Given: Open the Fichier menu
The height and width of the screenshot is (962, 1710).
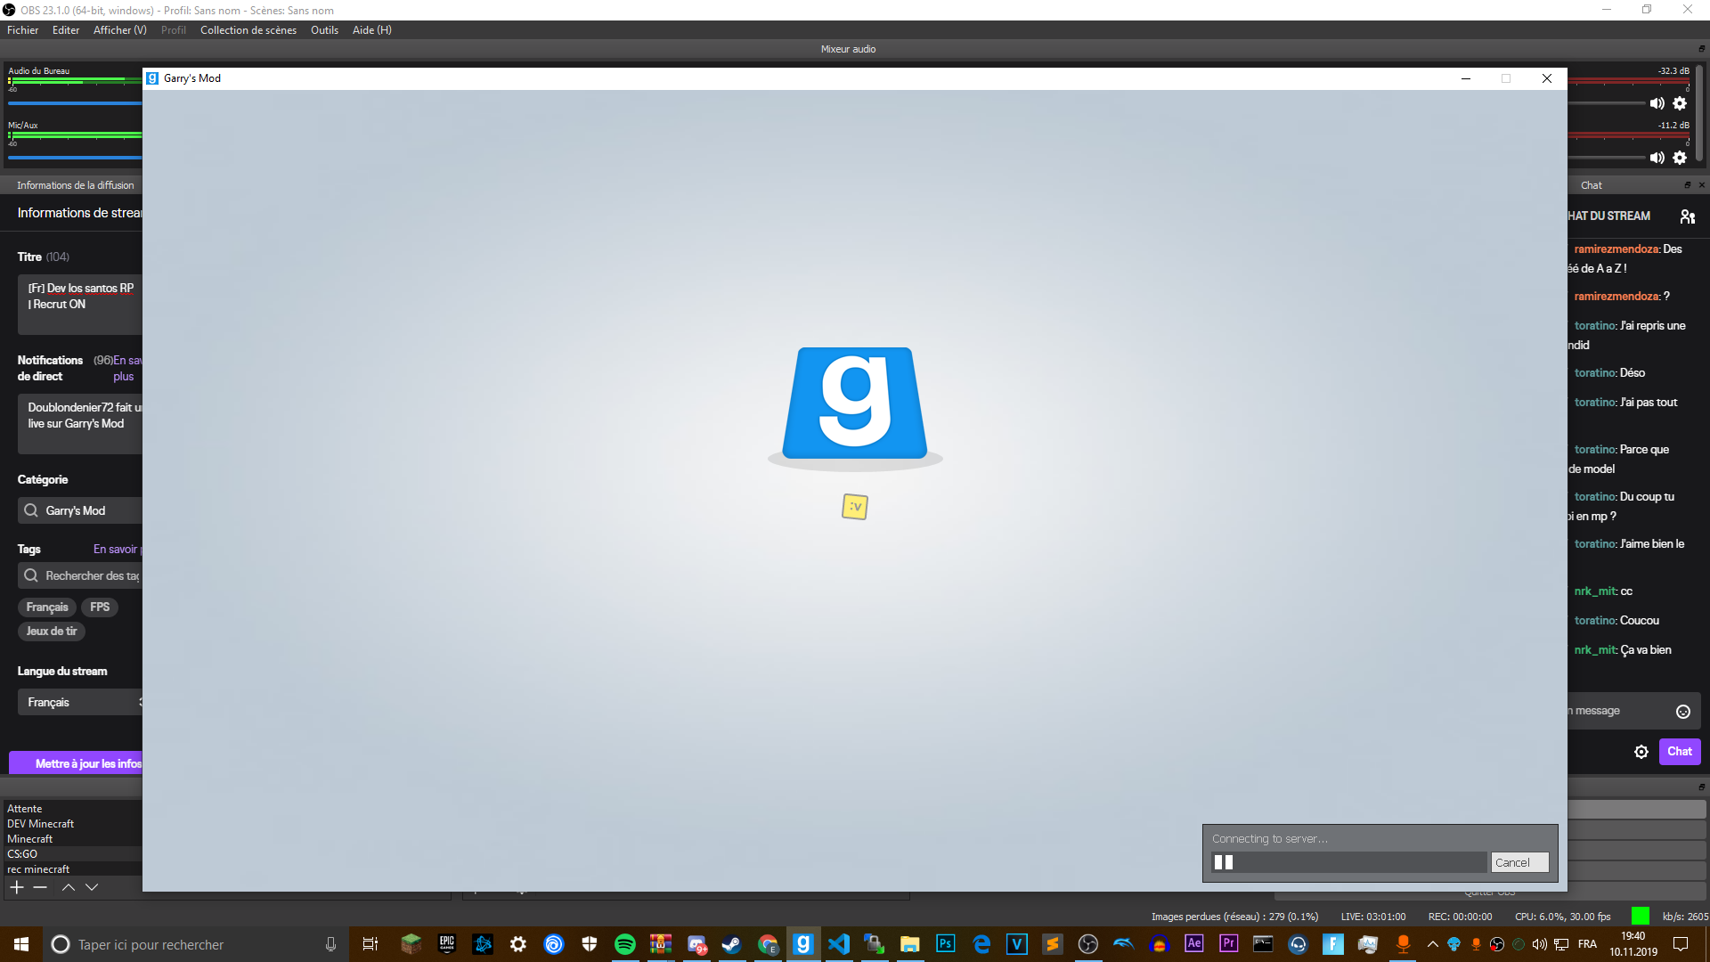Looking at the screenshot, I should coord(23,30).
